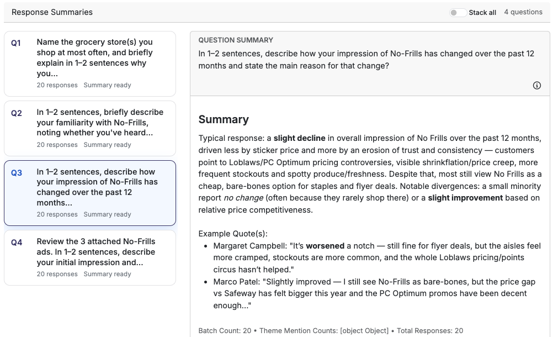The image size is (558, 337).
Task: Click the 20 responses label on Q3
Action: point(59,214)
